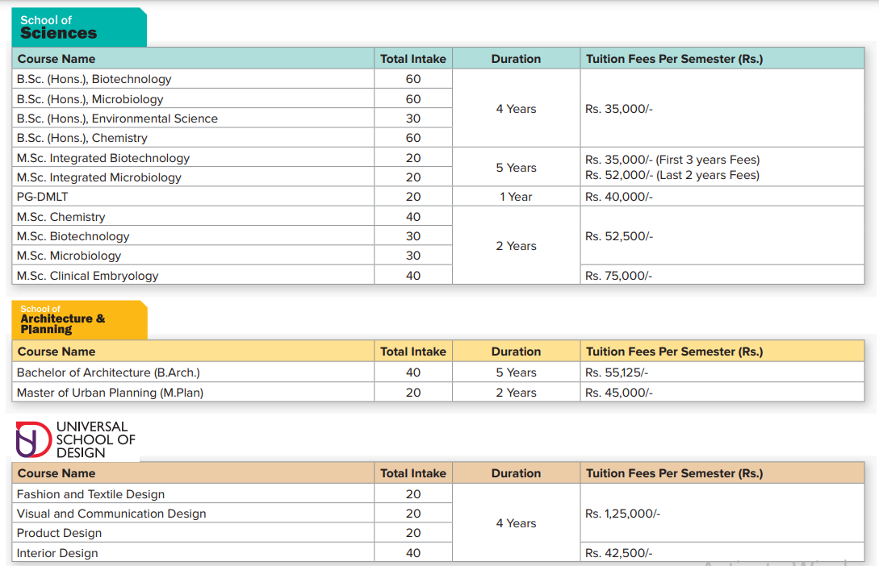Click Tuition Fees header in Design table
This screenshot has width=879, height=566.
pyautogui.click(x=675, y=473)
